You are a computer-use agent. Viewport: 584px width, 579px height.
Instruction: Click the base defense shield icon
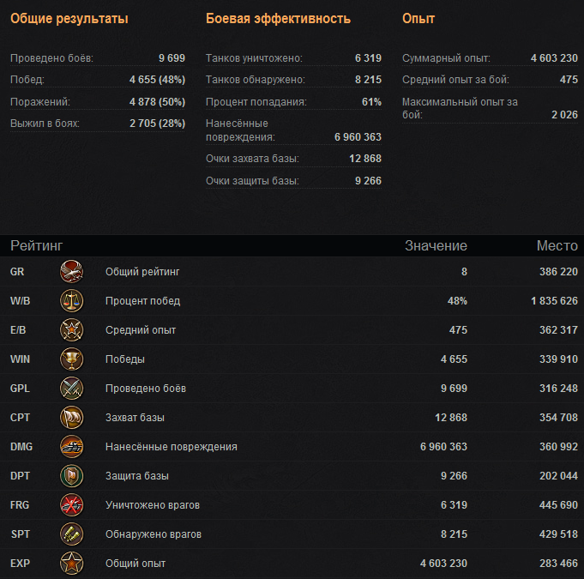coord(71,476)
